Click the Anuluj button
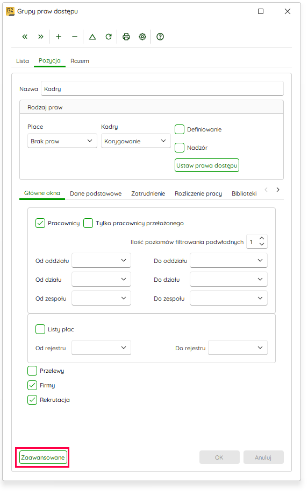Image resolution: width=308 pixels, height=493 pixels. pyautogui.click(x=263, y=457)
